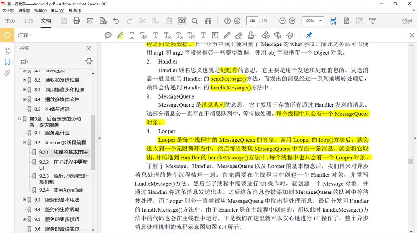Click the 登录 sign-in button

pyautogui.click(x=407, y=21)
